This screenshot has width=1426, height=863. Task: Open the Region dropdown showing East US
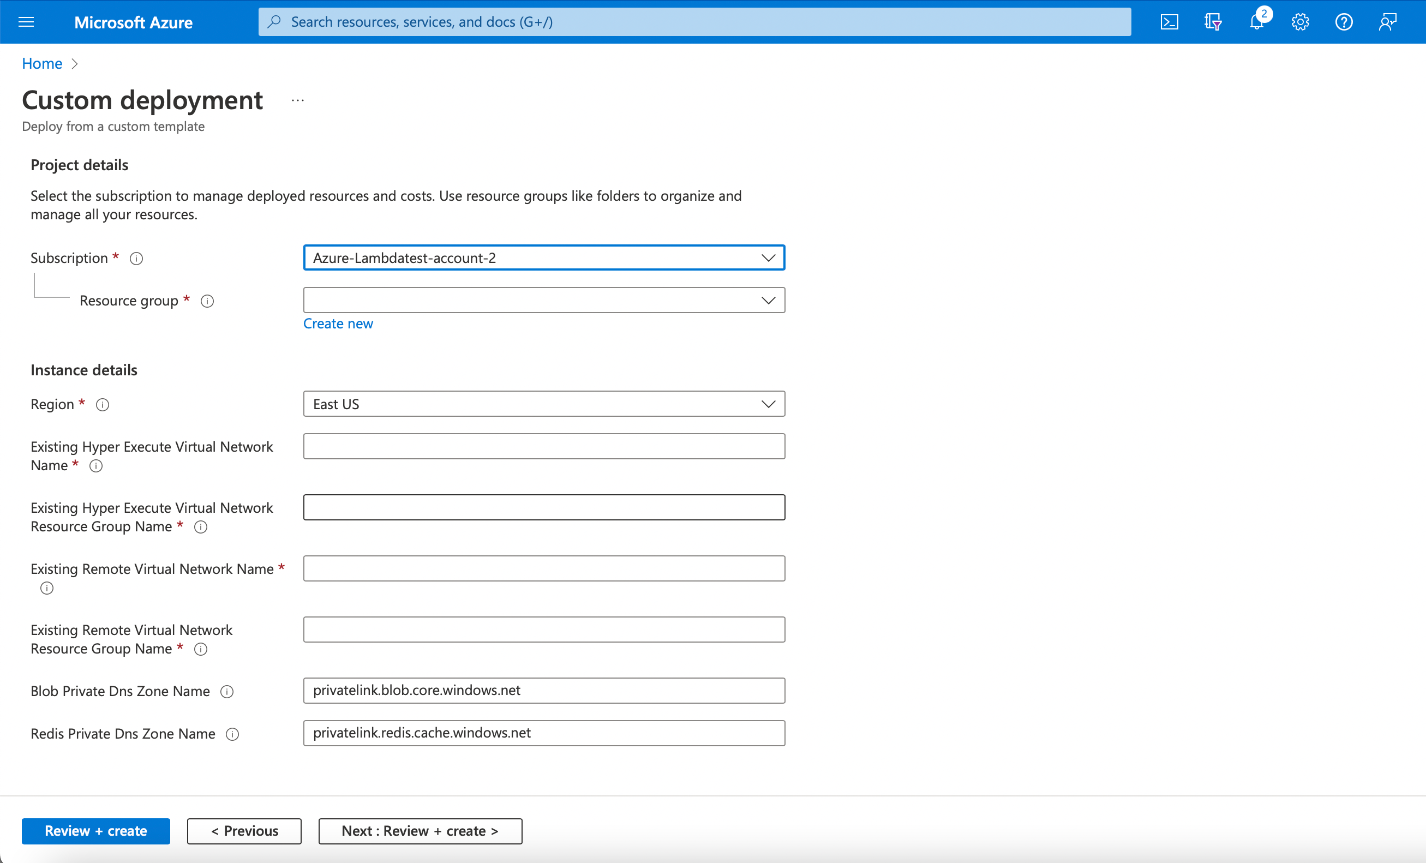[543, 404]
